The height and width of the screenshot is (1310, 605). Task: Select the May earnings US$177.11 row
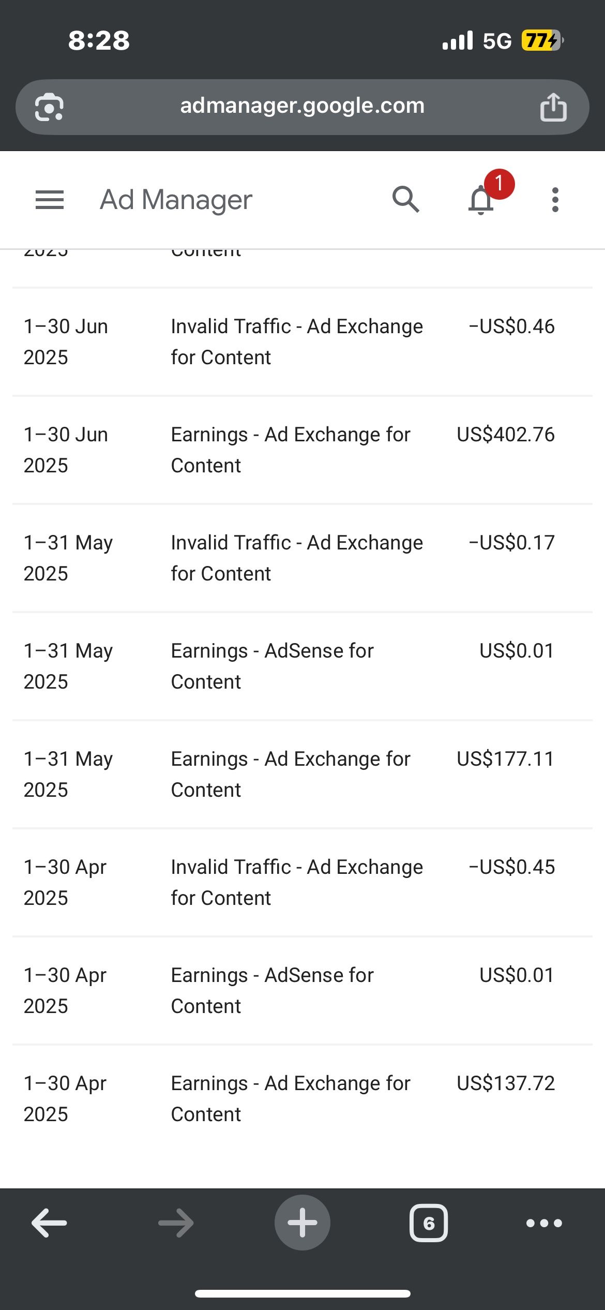(302, 775)
